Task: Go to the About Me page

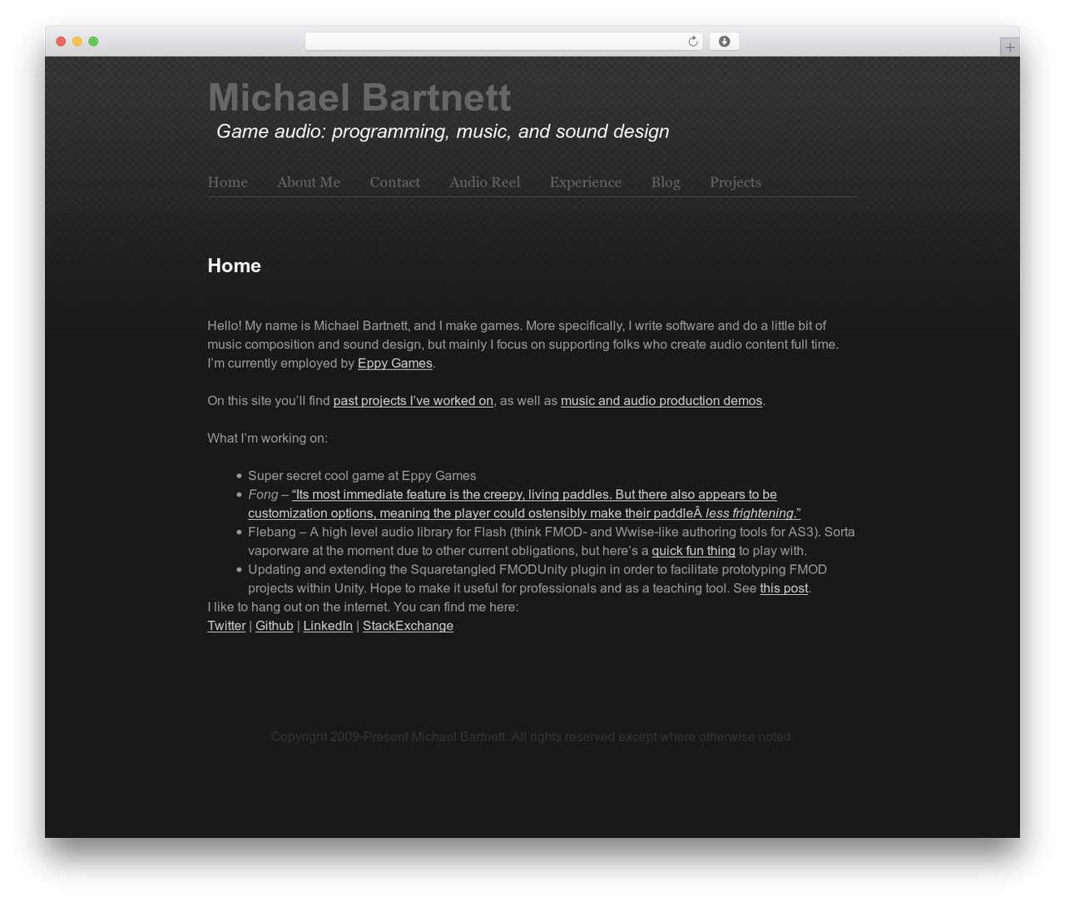Action: (309, 182)
